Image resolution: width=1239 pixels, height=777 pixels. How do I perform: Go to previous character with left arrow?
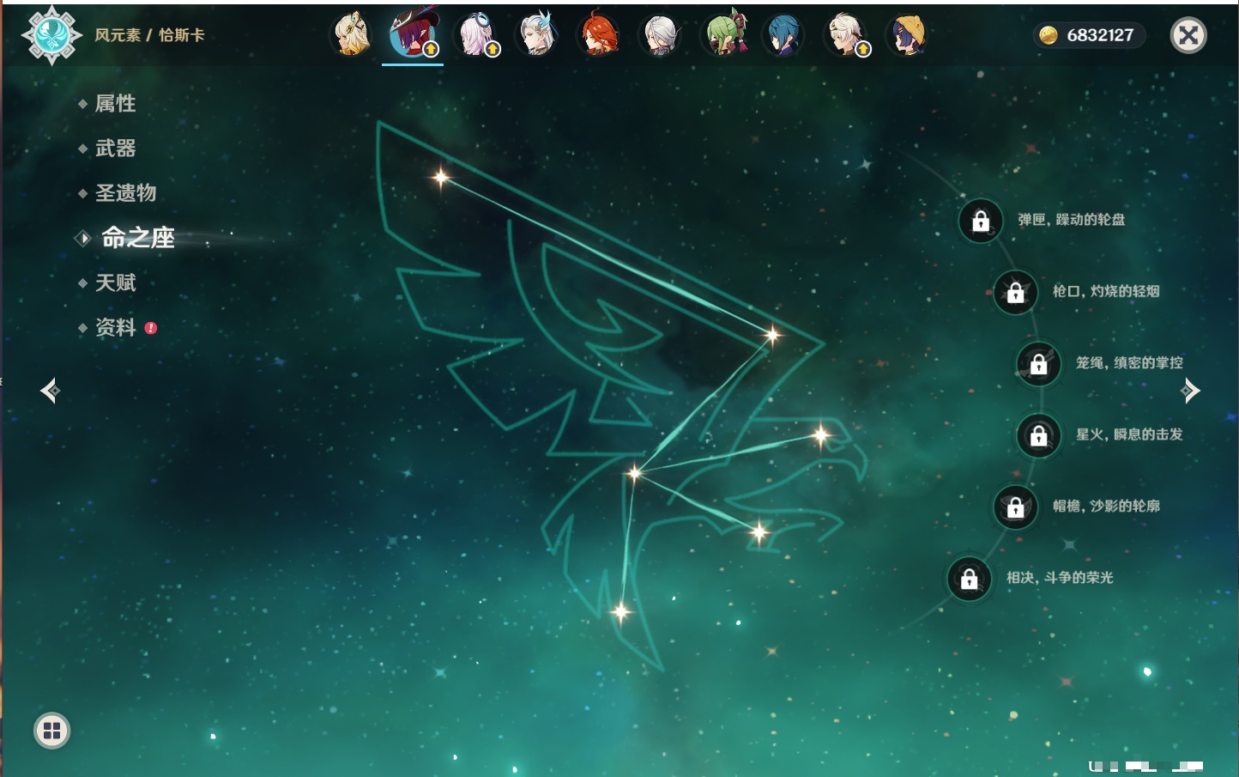[50, 391]
